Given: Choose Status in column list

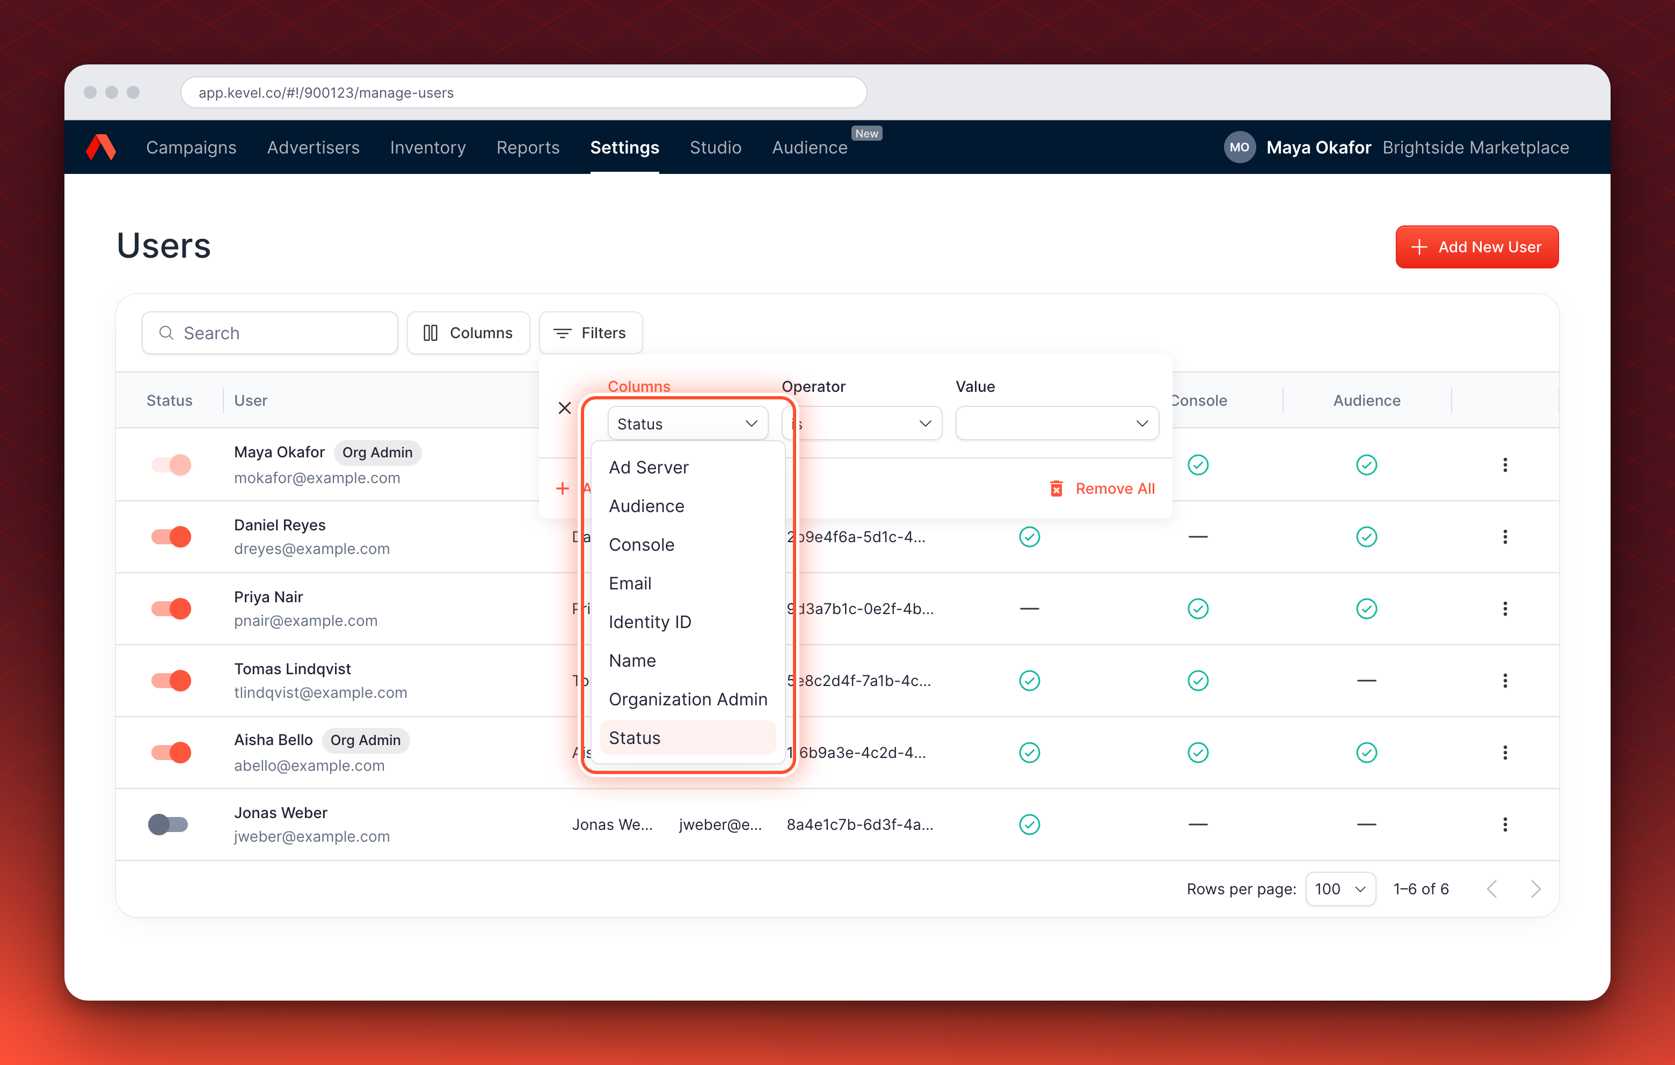Looking at the screenshot, I should click(687, 738).
